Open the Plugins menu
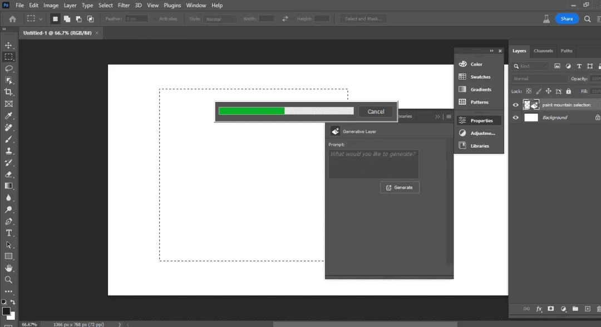Image resolution: width=601 pixels, height=327 pixels. (x=172, y=6)
